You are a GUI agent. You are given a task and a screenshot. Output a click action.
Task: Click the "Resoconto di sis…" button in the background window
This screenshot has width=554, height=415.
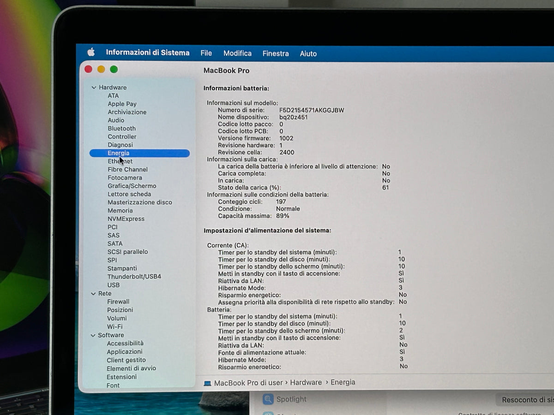tap(525, 400)
